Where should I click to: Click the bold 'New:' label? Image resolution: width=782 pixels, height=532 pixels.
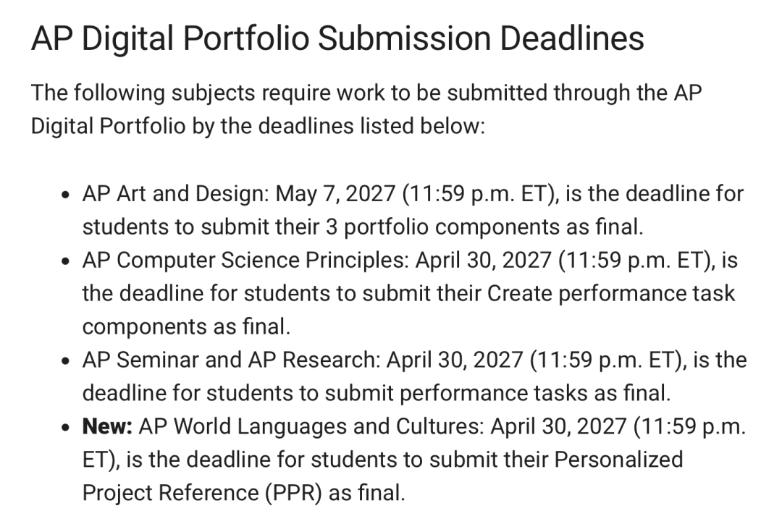107,426
